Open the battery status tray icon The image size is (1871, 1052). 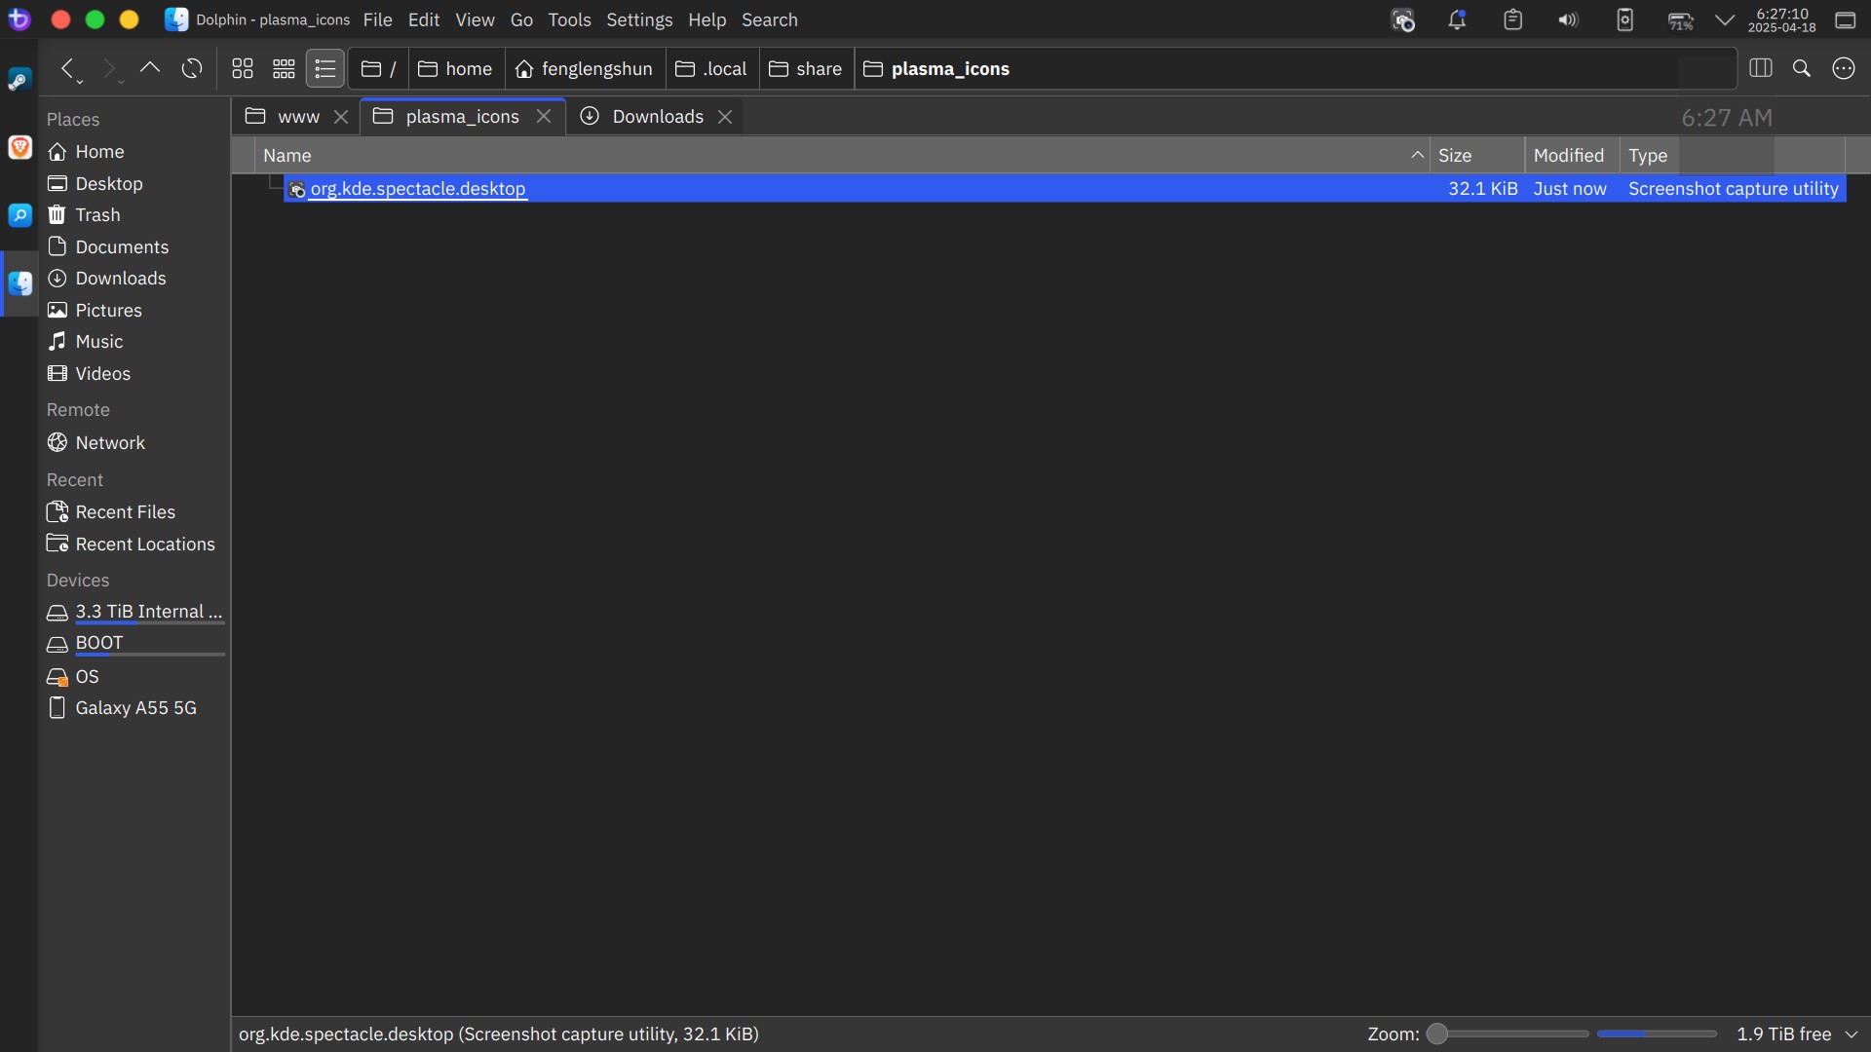[1681, 20]
